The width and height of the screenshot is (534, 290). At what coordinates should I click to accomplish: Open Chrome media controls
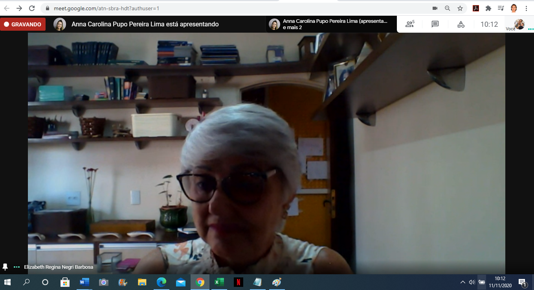pos(501,8)
